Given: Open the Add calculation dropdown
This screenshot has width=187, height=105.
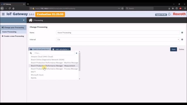Looking at the screenshot, I should (61, 49).
